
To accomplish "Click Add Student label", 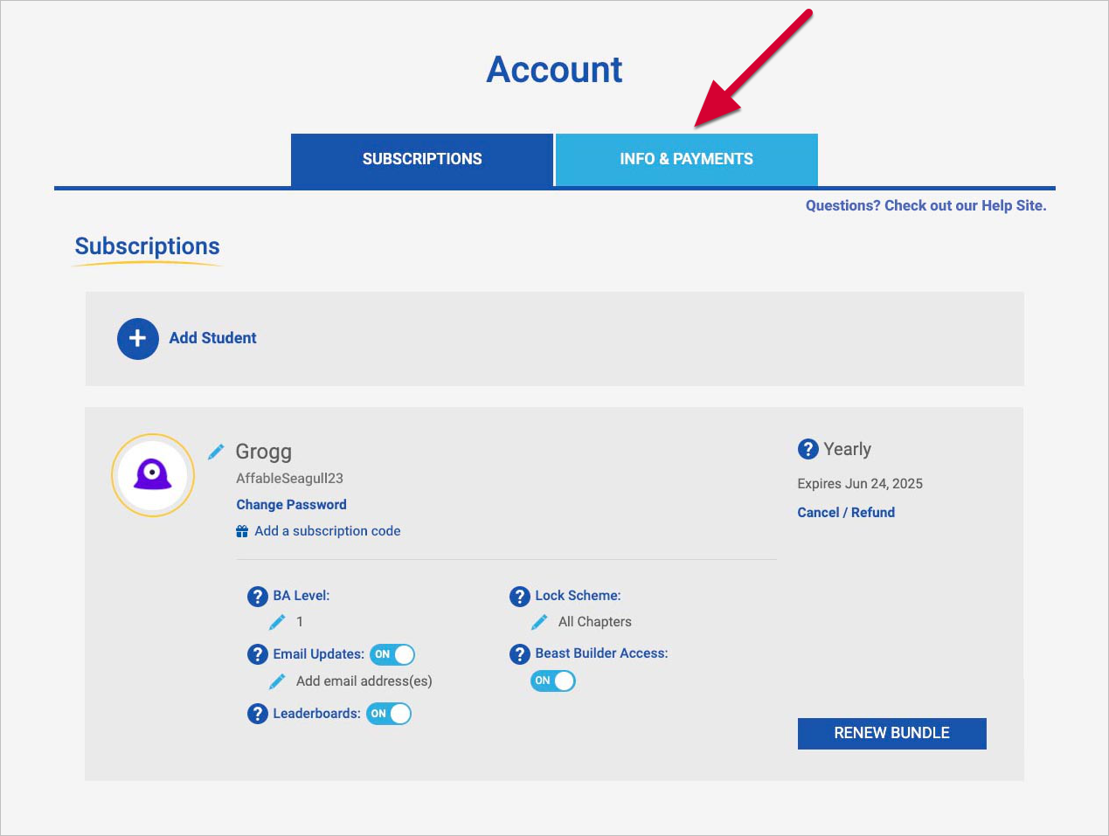I will pos(212,338).
